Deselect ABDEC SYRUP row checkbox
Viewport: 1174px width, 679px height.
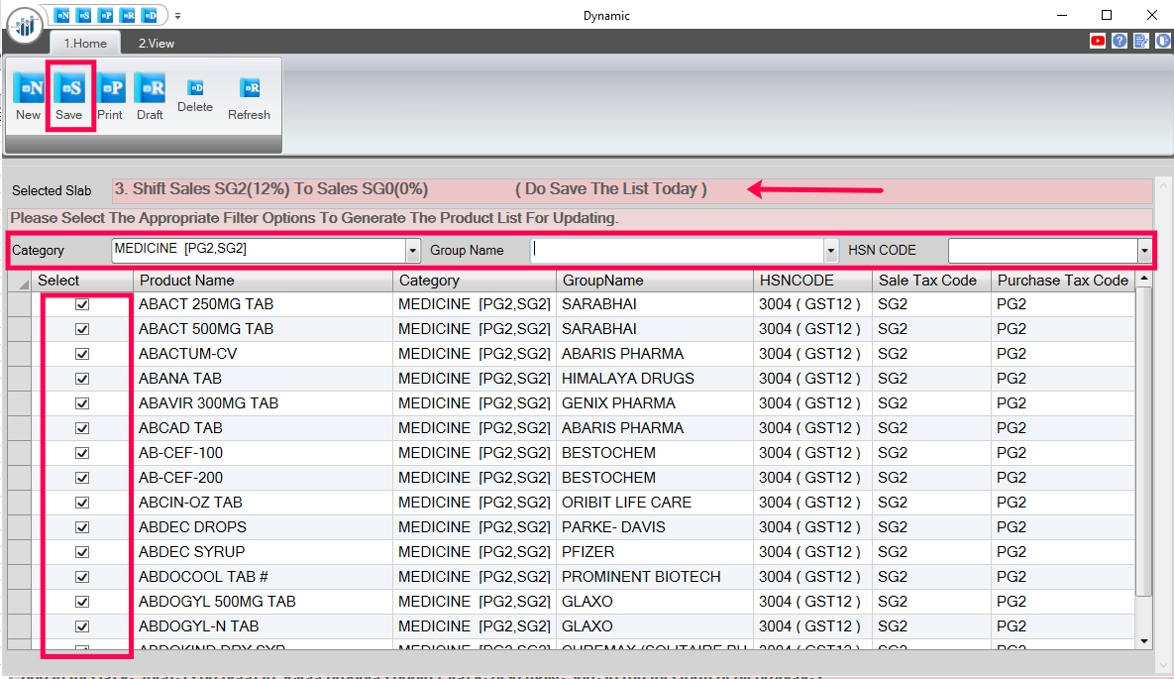click(x=82, y=552)
